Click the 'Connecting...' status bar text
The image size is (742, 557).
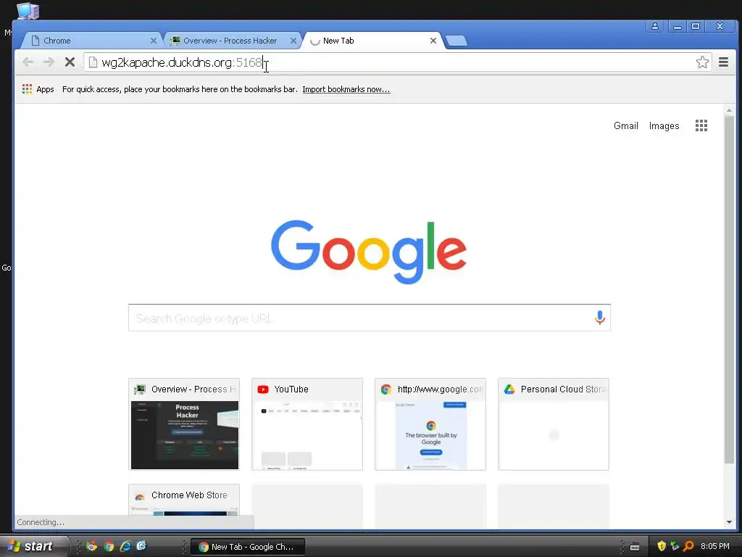[x=41, y=522]
